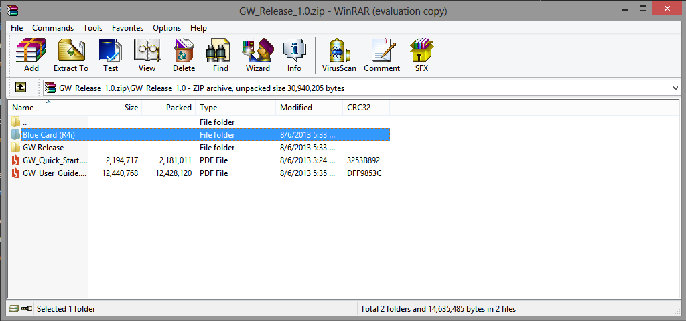Select the GW_User_Guide... file name
The image size is (686, 321).
pyautogui.click(x=55, y=173)
